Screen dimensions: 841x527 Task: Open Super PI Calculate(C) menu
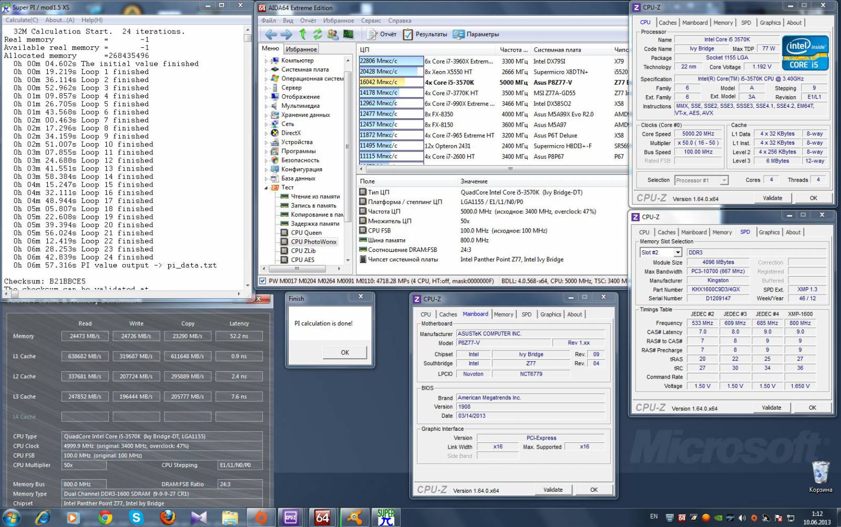(22, 20)
